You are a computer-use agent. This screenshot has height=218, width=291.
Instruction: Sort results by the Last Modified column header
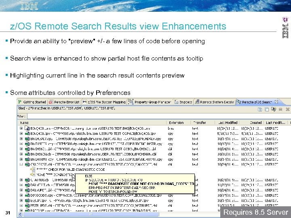coord(227,123)
